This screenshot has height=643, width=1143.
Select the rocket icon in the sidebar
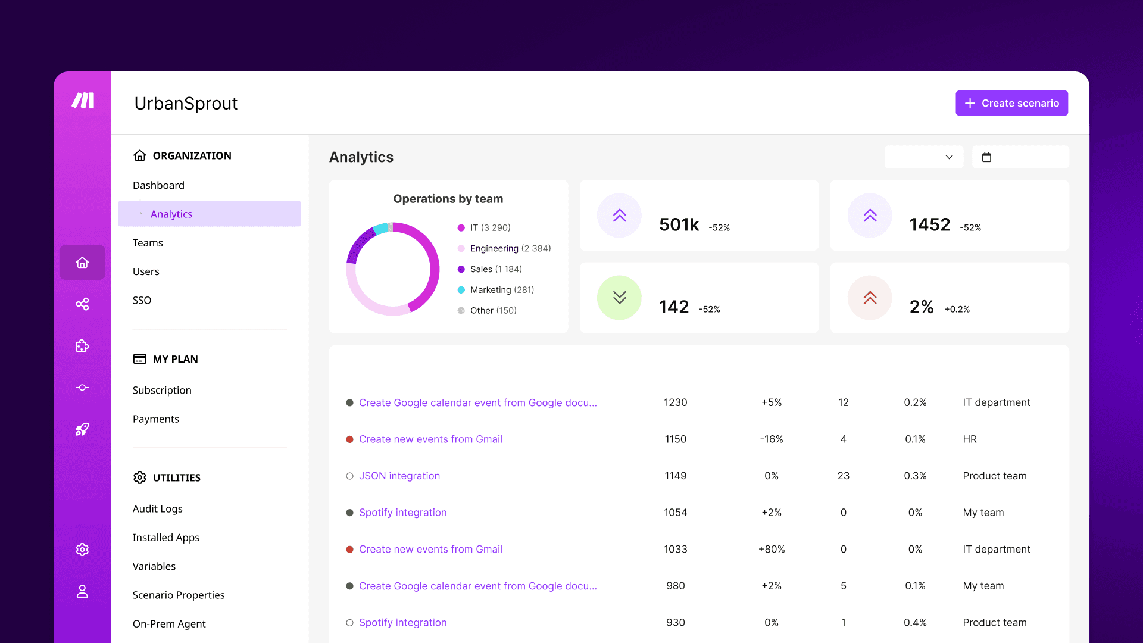pos(82,429)
